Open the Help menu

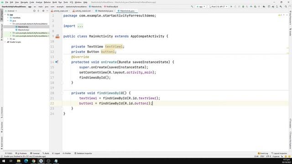coord(85,2)
